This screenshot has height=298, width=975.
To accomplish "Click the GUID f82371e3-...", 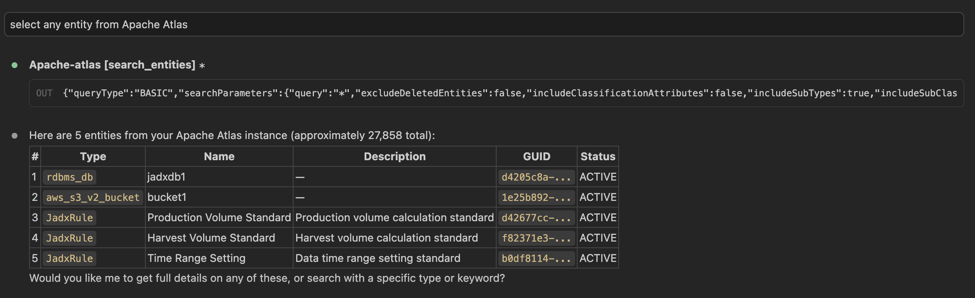I will pos(536,238).
